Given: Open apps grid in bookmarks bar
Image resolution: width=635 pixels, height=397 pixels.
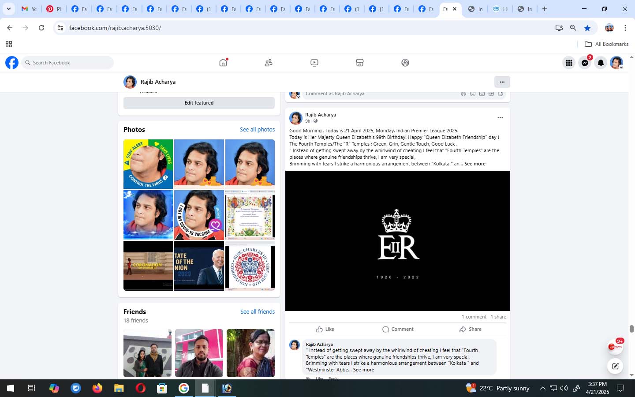Looking at the screenshot, I should coord(9,44).
